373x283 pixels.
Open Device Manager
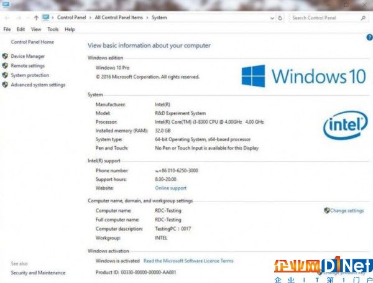pos(28,57)
